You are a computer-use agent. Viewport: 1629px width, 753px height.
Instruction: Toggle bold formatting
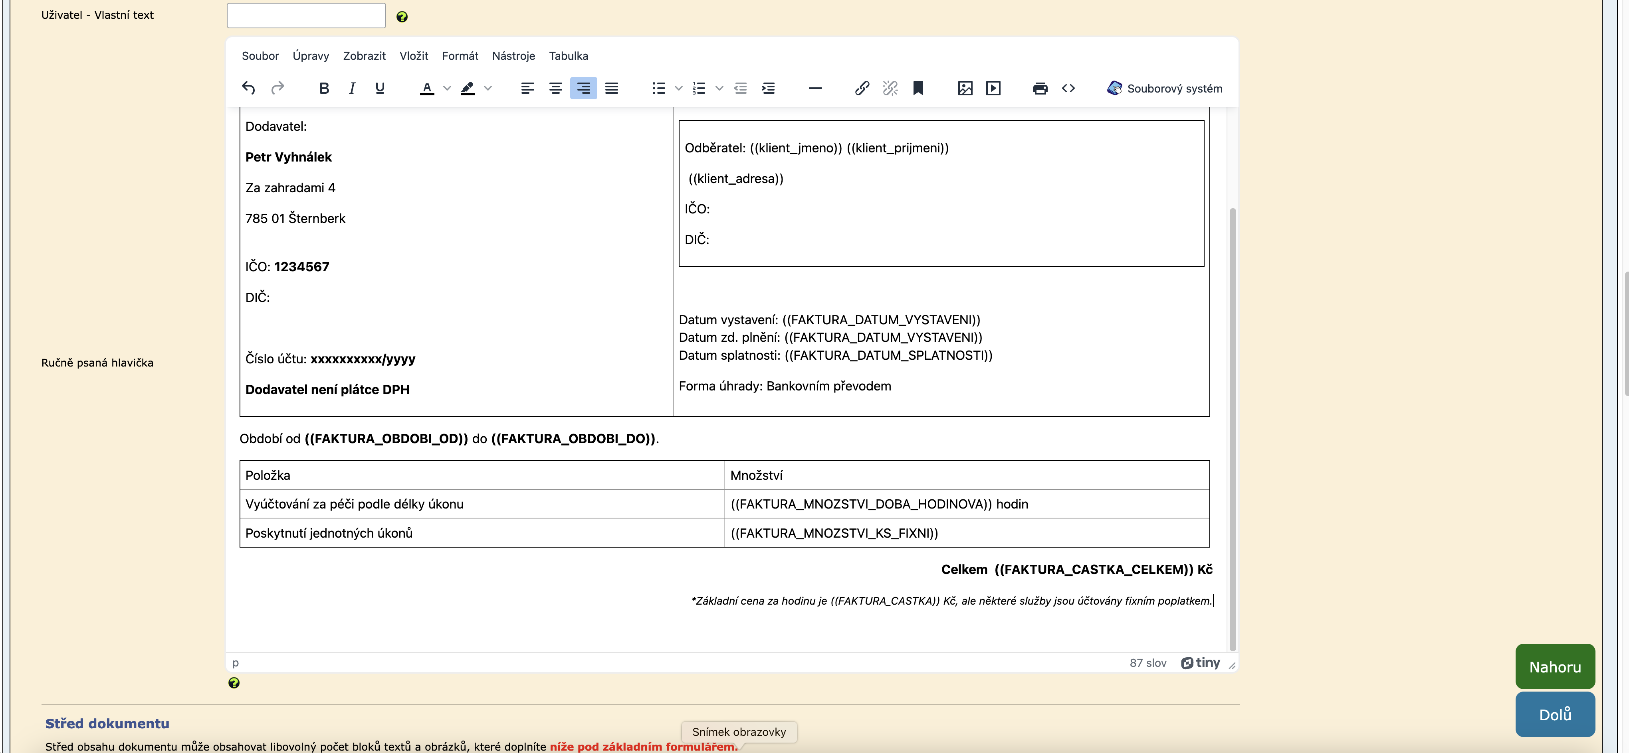pos(324,89)
